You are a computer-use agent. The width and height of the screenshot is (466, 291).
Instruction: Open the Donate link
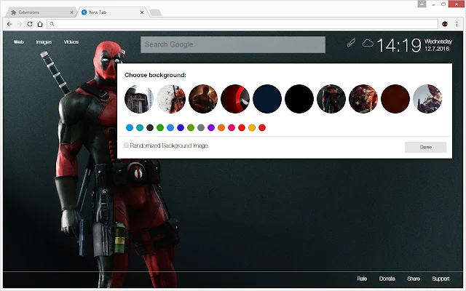coord(387,279)
